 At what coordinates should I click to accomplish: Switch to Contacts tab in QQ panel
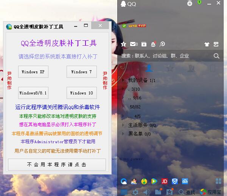click(x=149, y=68)
